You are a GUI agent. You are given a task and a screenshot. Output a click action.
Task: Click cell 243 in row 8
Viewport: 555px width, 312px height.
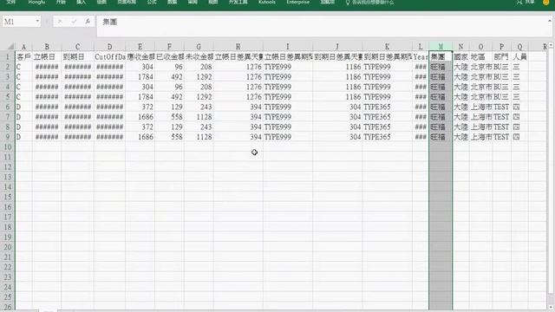pyautogui.click(x=199, y=127)
